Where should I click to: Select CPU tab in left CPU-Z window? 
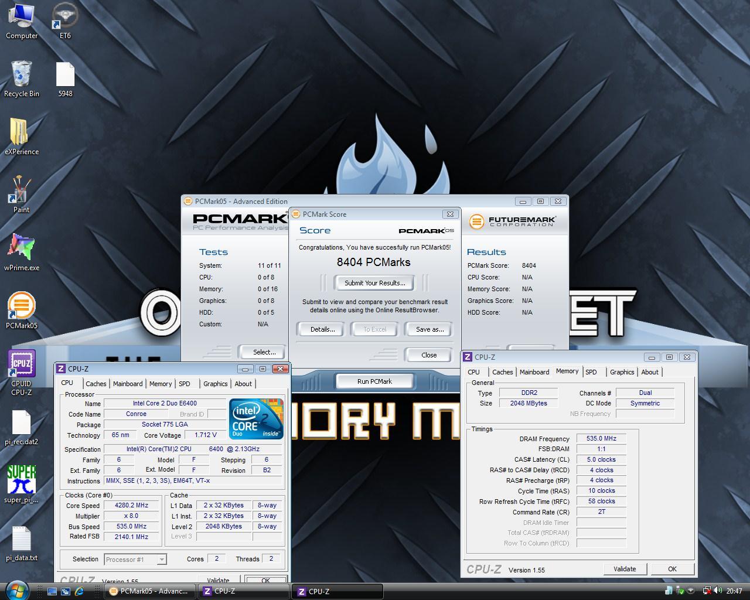[x=67, y=383]
